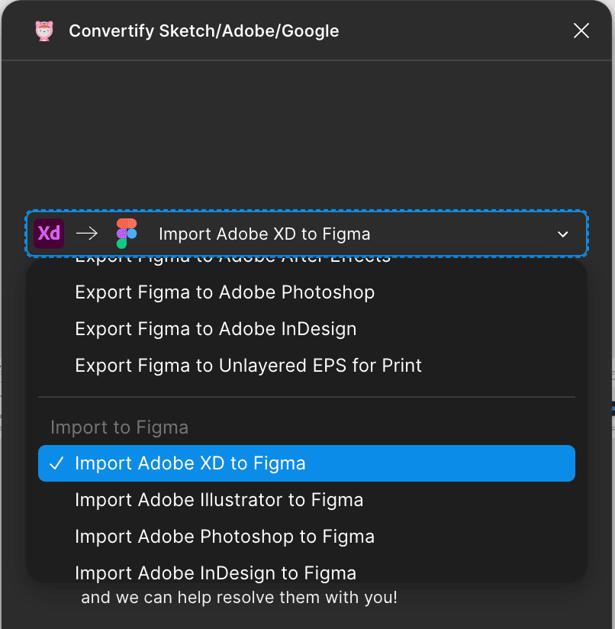Select Import Adobe InDesign to Figma
The image size is (615, 629).
[215, 573]
